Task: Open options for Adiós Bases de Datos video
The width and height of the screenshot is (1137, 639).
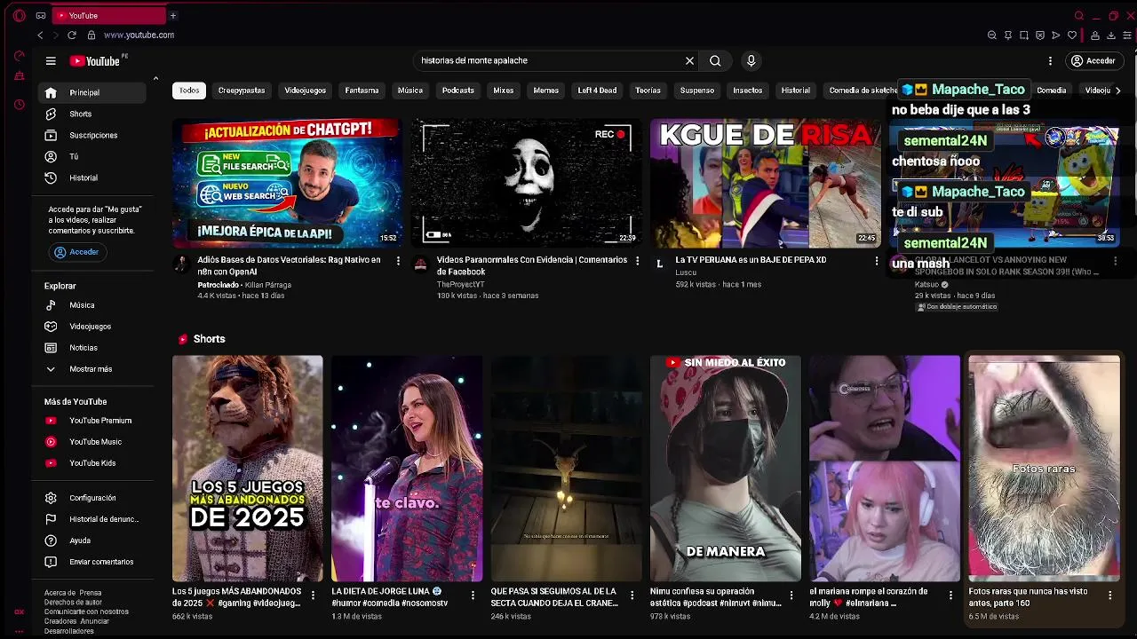Action: point(398,261)
